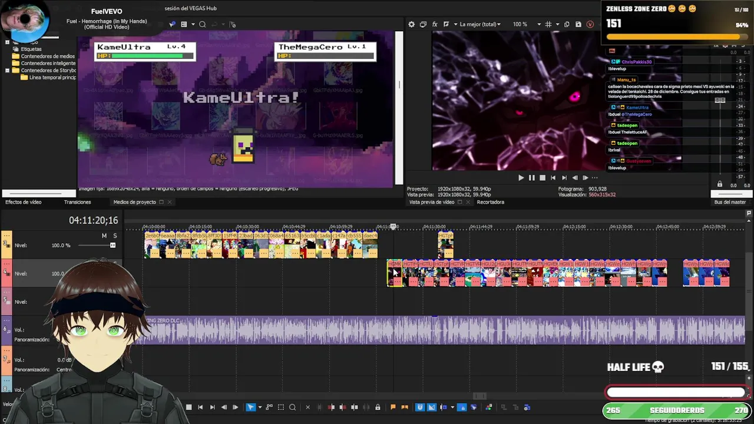Select Contenedores inteligentes folder
This screenshot has width=754, height=424.
coord(48,63)
